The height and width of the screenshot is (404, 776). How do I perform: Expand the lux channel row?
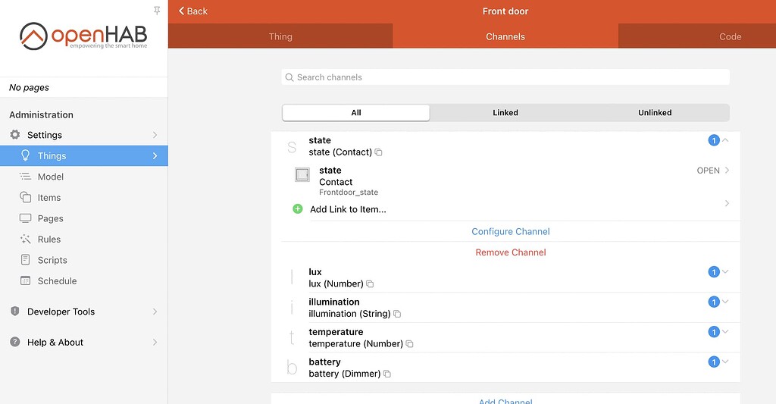[x=725, y=272]
